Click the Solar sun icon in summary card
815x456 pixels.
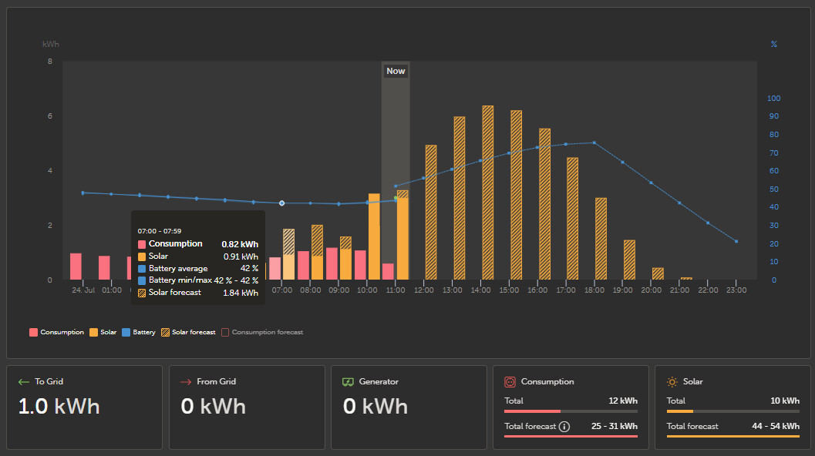(672, 382)
